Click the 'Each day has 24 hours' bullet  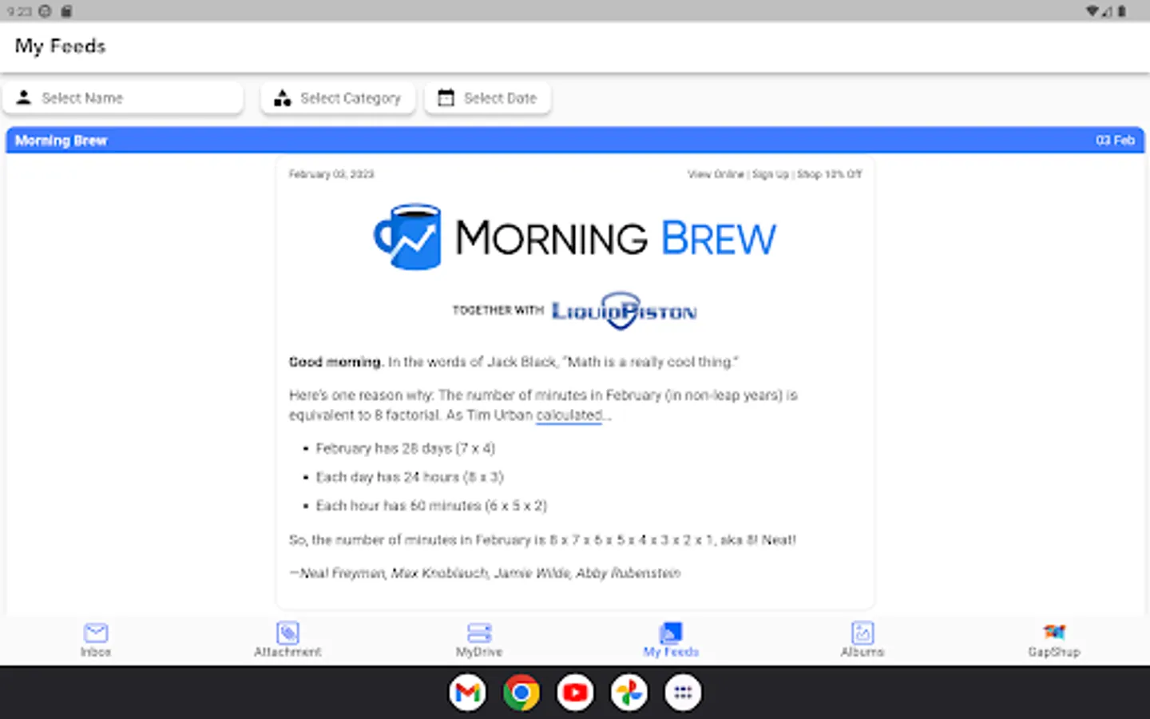[x=410, y=477]
